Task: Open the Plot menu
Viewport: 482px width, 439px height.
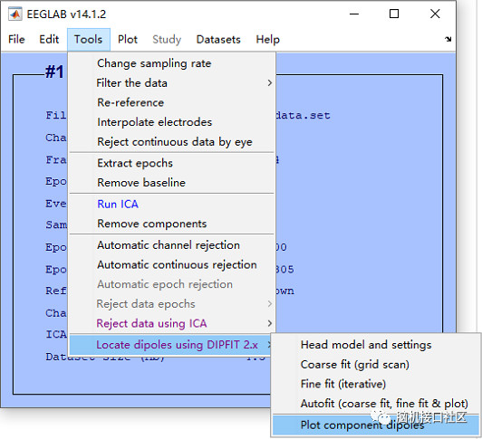Action: click(128, 39)
